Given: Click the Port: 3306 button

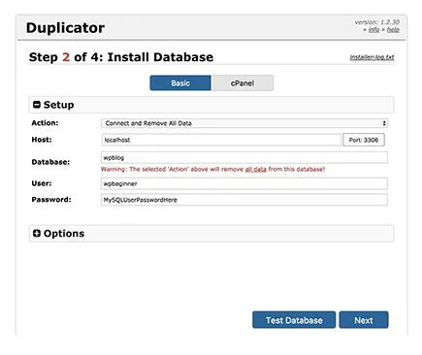Looking at the screenshot, I should pyautogui.click(x=364, y=140).
